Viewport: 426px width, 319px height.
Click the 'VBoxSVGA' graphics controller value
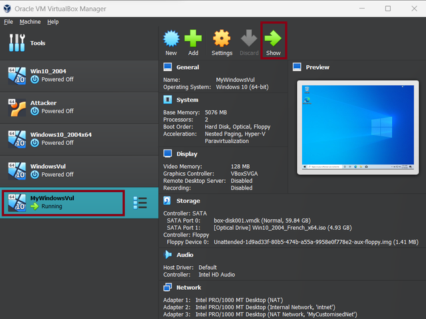point(244,173)
